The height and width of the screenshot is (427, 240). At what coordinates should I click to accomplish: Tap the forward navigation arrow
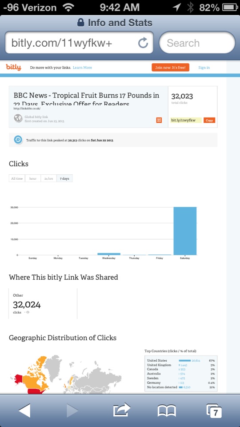tap(72, 411)
